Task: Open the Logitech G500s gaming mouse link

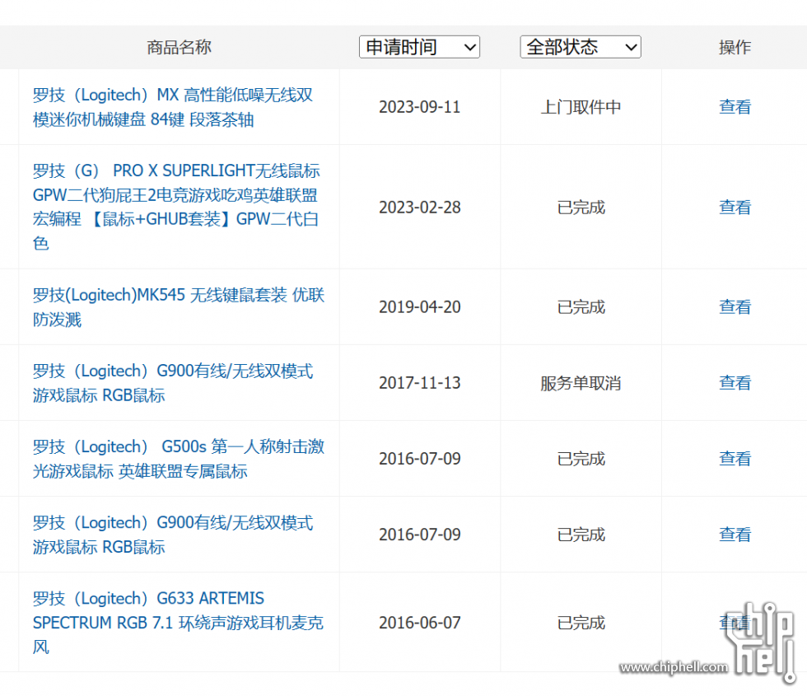Action: click(x=179, y=459)
